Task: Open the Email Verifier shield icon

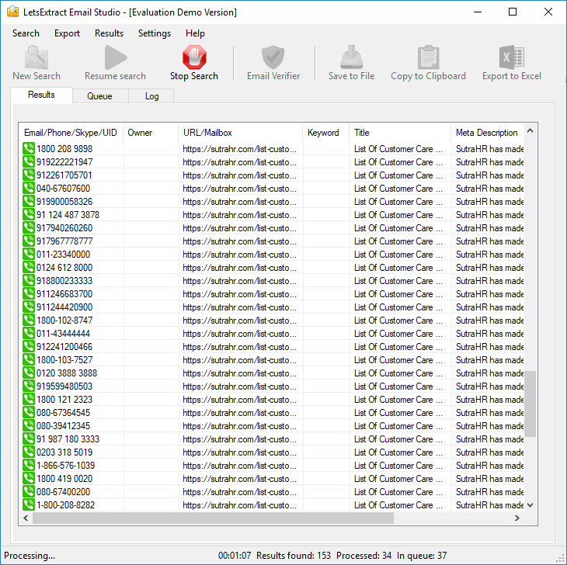Action: coord(273,57)
